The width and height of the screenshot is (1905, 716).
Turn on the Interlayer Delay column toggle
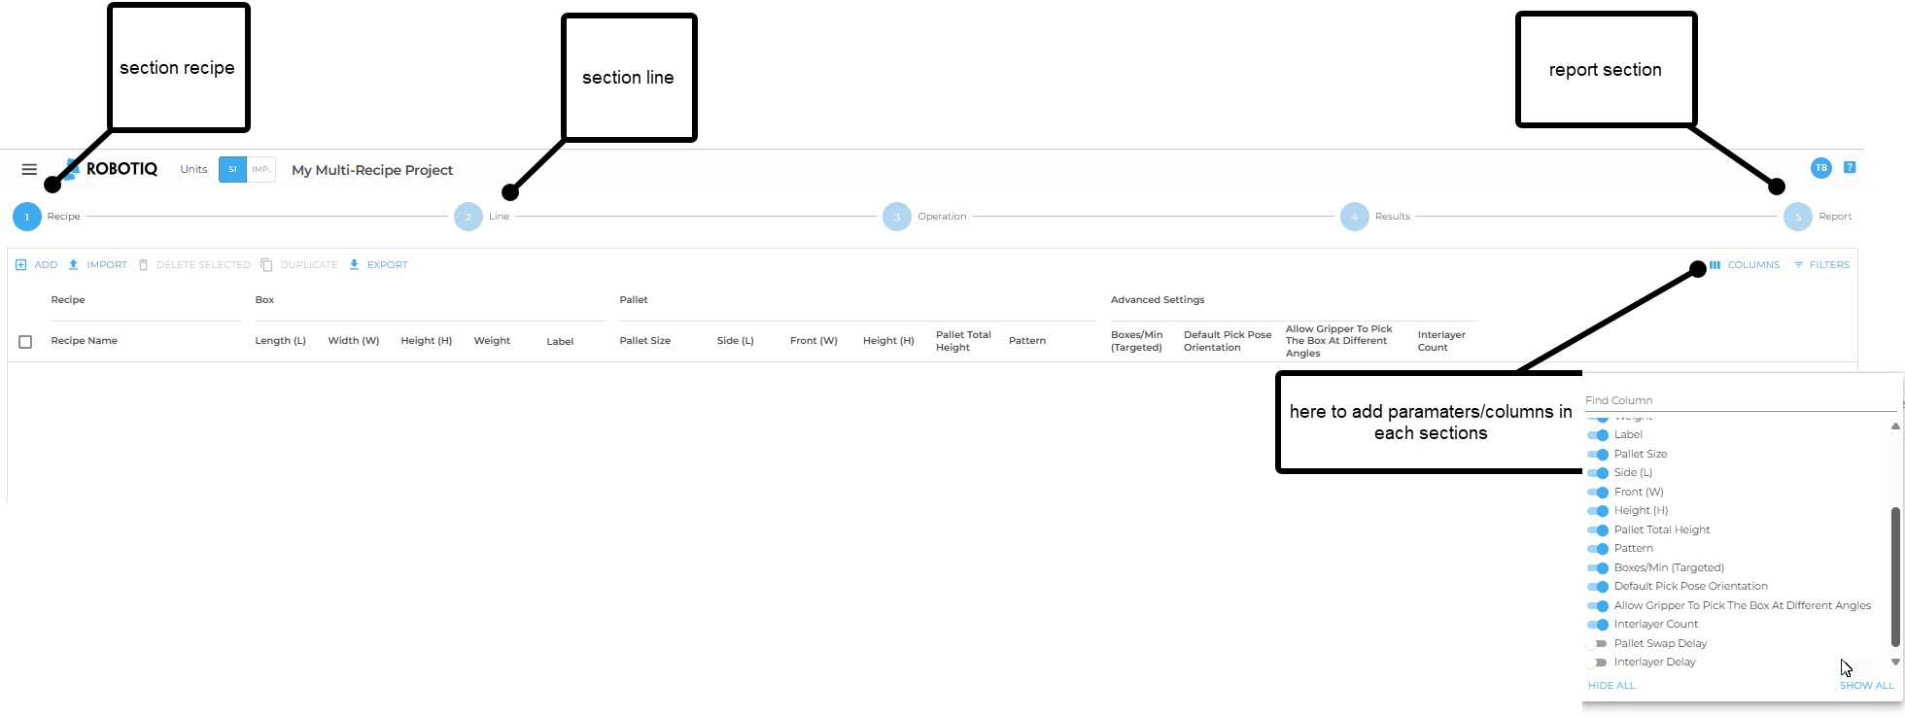1597,663
